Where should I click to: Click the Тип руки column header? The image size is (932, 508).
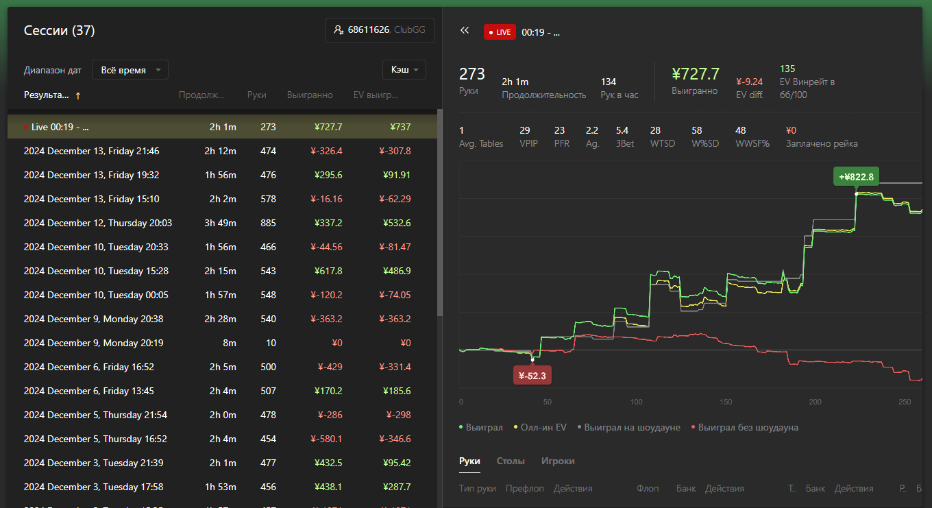(478, 489)
